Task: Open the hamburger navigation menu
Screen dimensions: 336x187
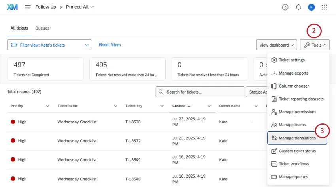Action: tap(28, 7)
